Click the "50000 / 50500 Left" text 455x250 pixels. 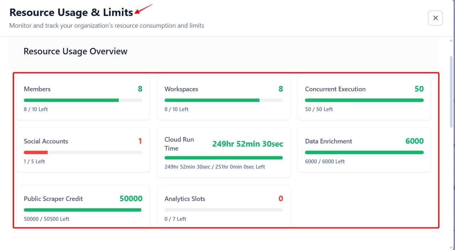[47, 219]
